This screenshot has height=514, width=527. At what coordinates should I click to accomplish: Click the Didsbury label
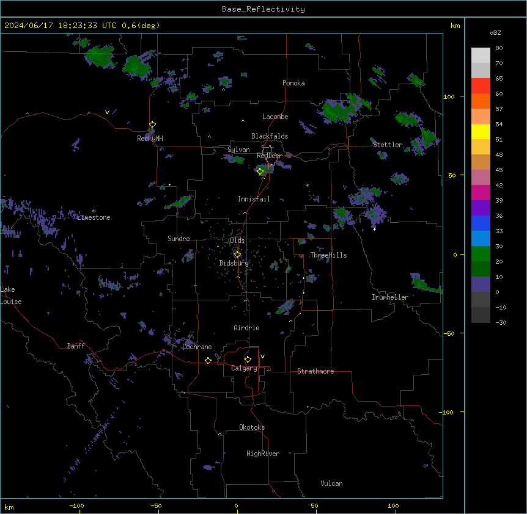tap(234, 263)
